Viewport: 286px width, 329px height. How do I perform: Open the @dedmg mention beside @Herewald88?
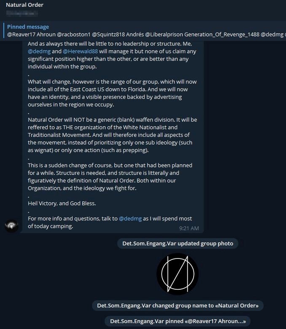click(x=39, y=52)
